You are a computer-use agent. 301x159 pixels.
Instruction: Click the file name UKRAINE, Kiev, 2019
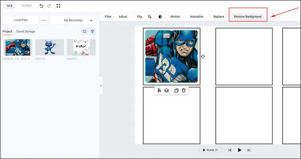(17, 59)
